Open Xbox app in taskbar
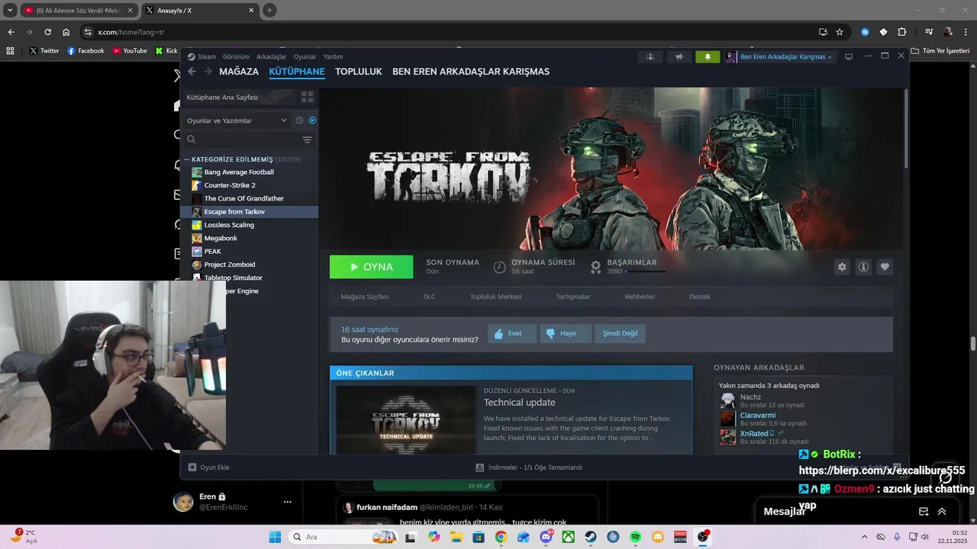The width and height of the screenshot is (977, 549). [569, 537]
